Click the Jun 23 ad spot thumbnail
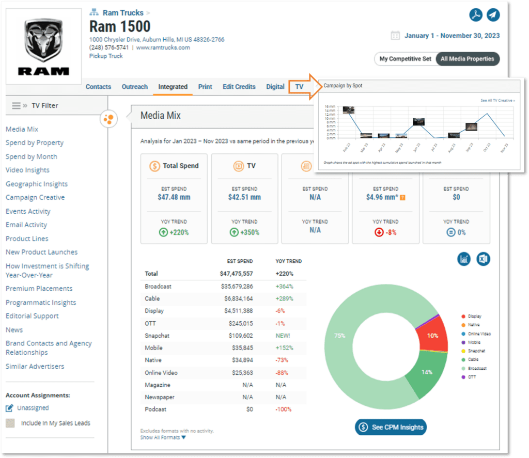The image size is (529, 458). pyautogui.click(x=418, y=122)
